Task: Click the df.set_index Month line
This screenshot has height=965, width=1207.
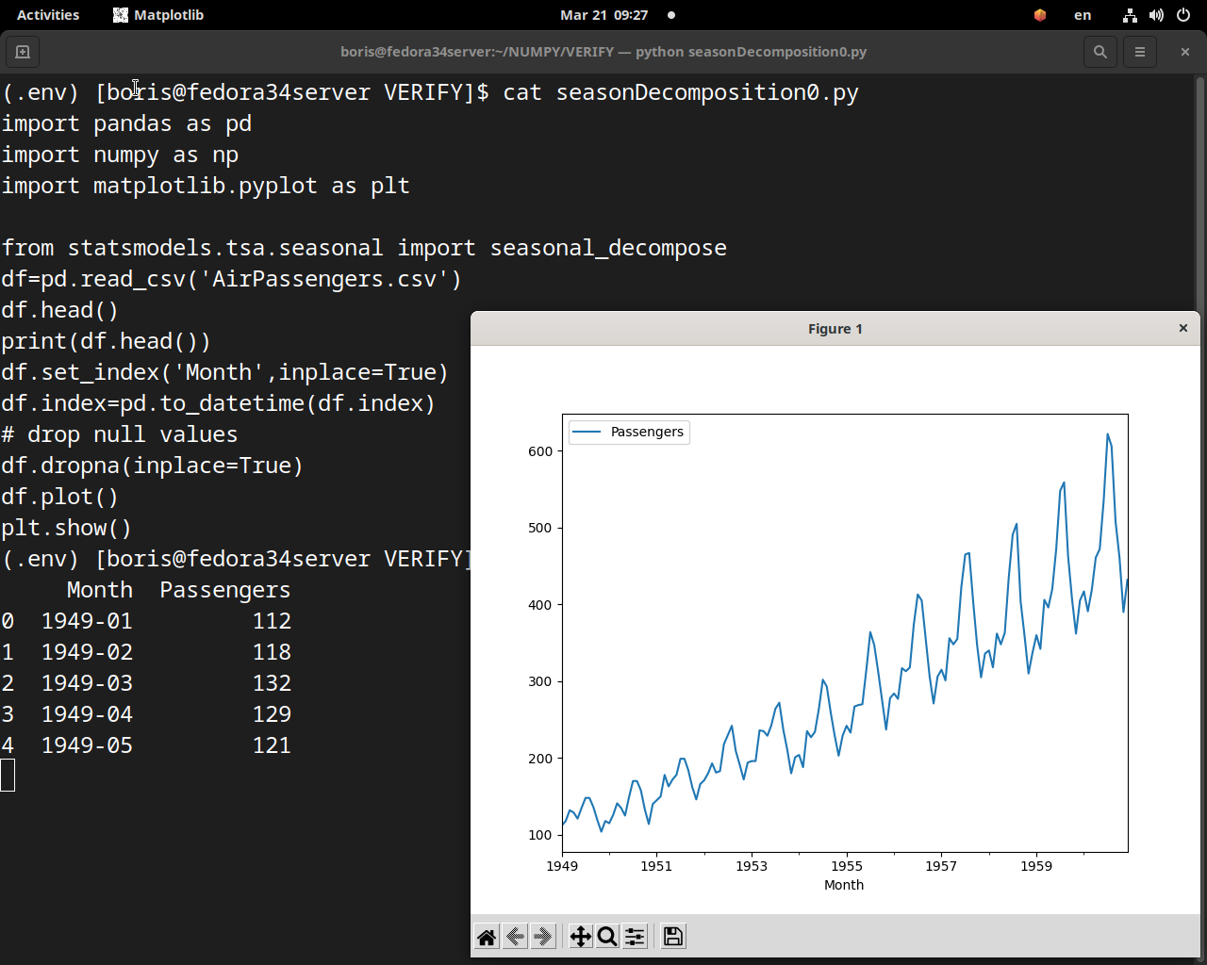Action: (x=224, y=372)
